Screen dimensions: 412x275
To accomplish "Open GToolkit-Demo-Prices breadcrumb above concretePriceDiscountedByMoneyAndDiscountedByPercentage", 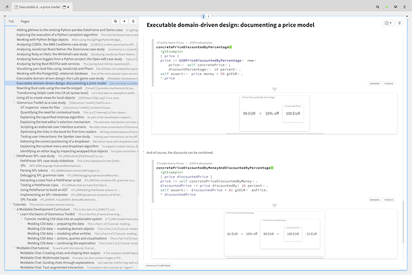I will 170,163.
